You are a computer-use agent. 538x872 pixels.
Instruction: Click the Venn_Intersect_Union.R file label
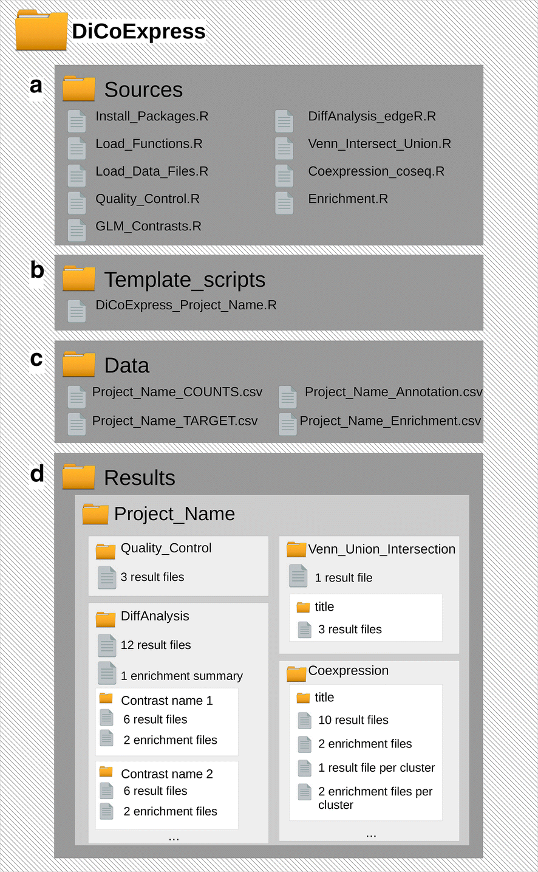(x=380, y=143)
